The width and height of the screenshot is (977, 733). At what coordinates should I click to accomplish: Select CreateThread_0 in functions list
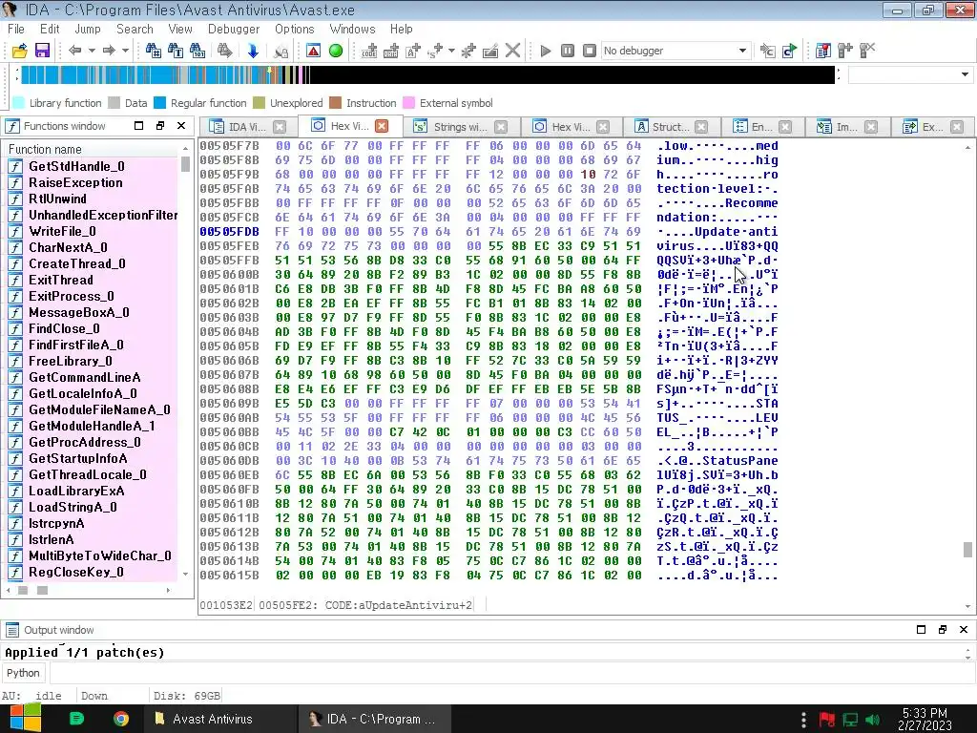[76, 263]
